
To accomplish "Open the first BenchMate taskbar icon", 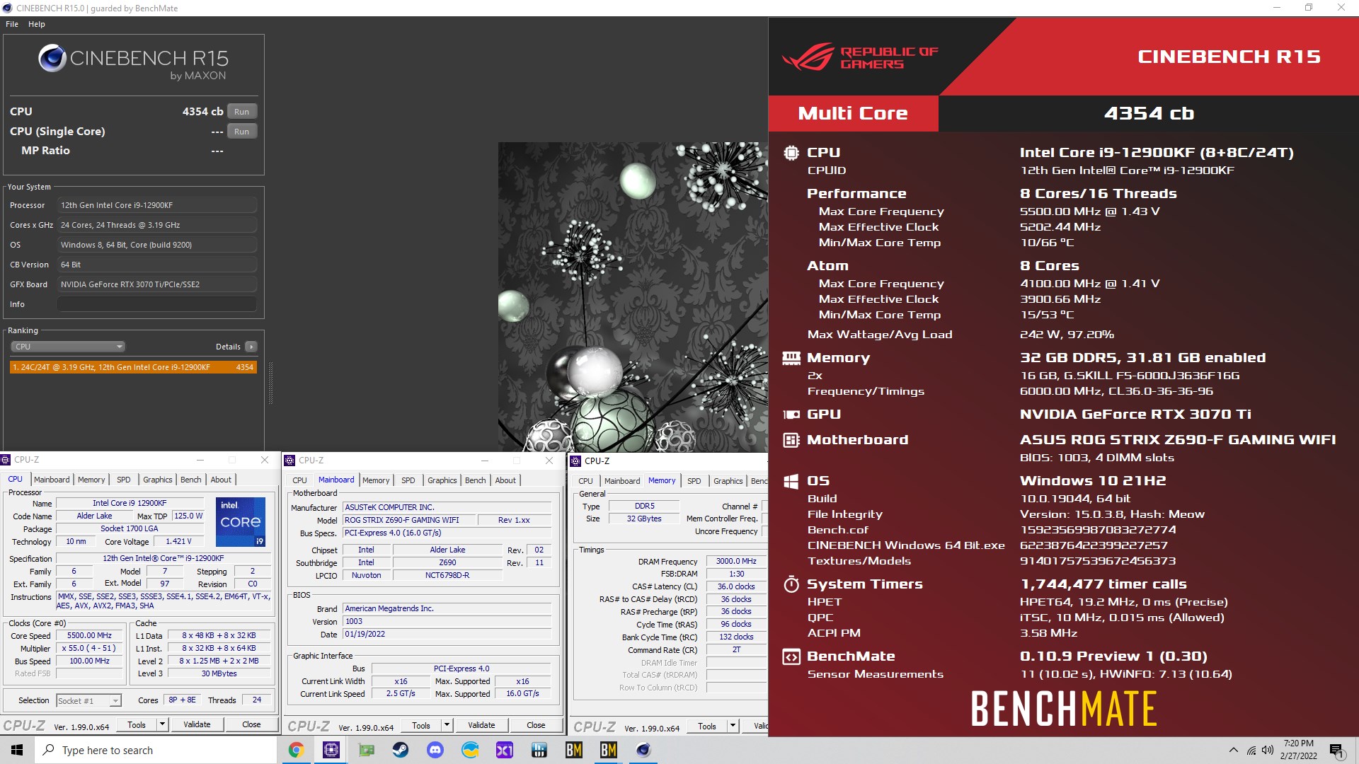I will click(x=574, y=750).
